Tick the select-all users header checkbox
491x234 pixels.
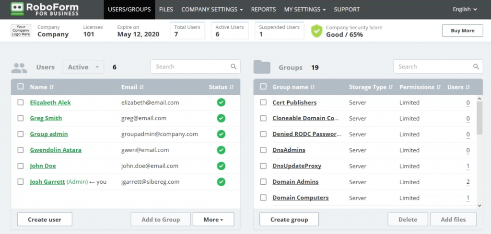[x=21, y=87]
